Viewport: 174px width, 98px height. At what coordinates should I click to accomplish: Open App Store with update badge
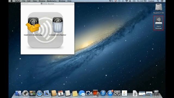(x=110, y=93)
